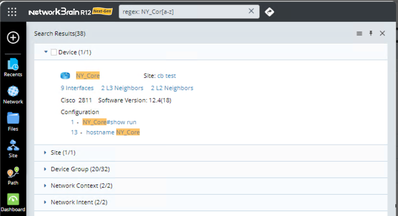Open the cb test site link
The width and height of the screenshot is (398, 216).
(167, 76)
